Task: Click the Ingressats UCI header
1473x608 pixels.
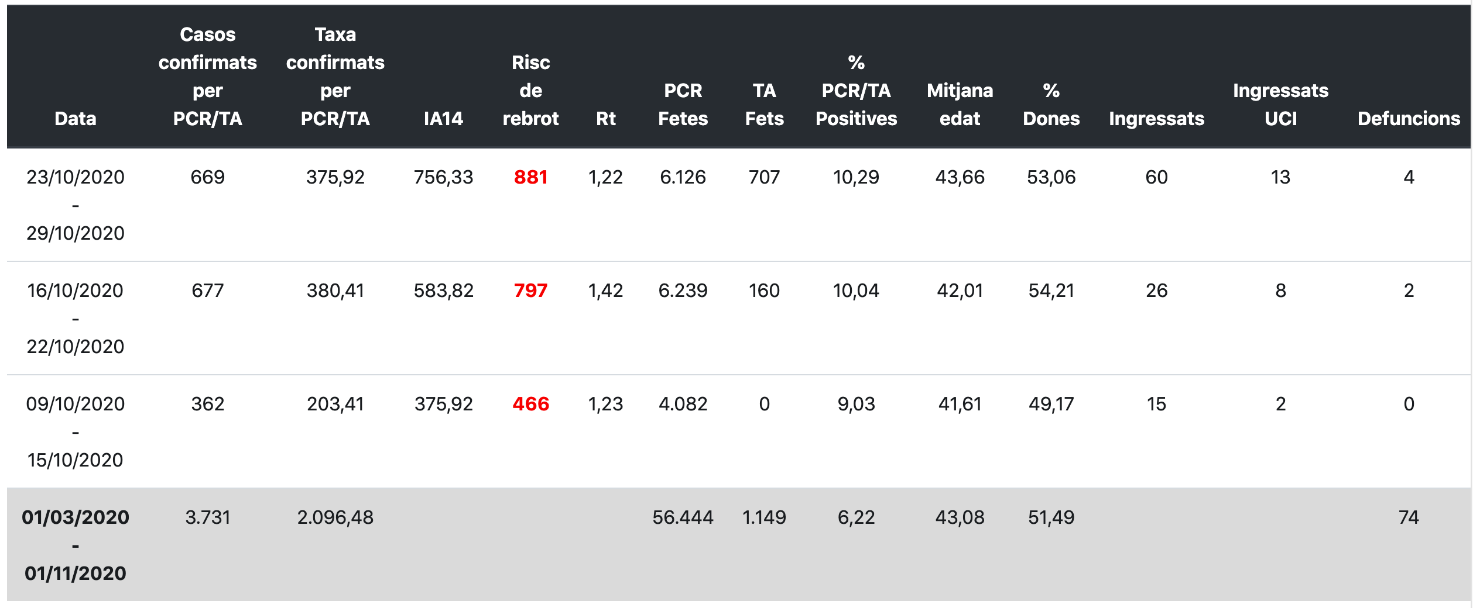Action: (x=1280, y=105)
